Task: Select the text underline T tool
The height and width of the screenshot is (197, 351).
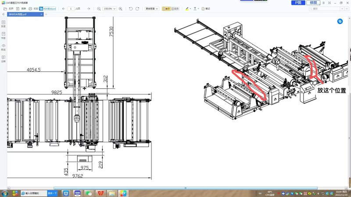Action: coord(195,9)
